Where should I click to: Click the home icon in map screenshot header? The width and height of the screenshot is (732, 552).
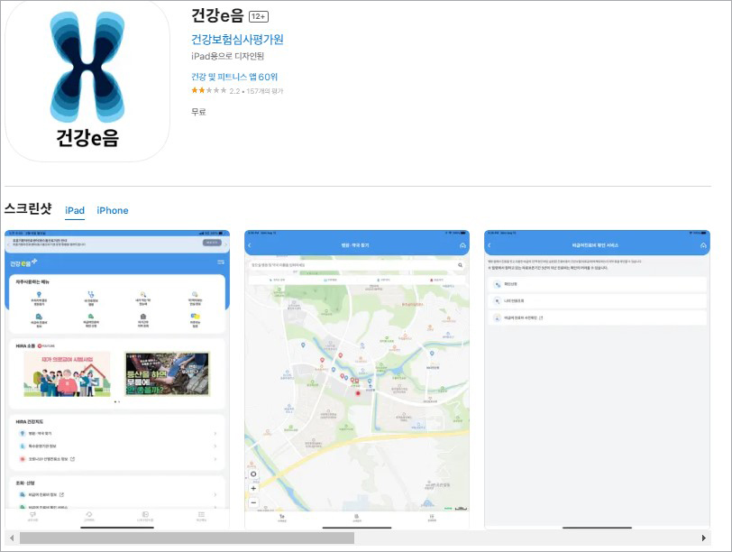462,245
